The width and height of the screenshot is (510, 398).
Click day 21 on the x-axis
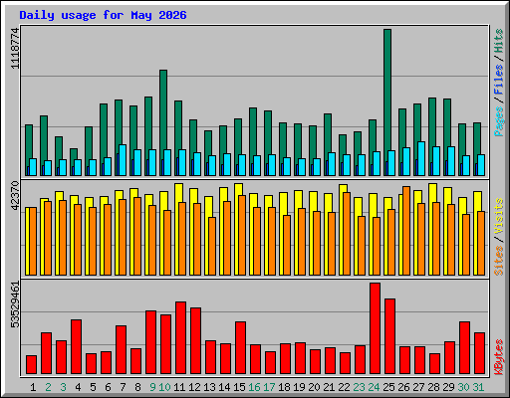pos(329,387)
